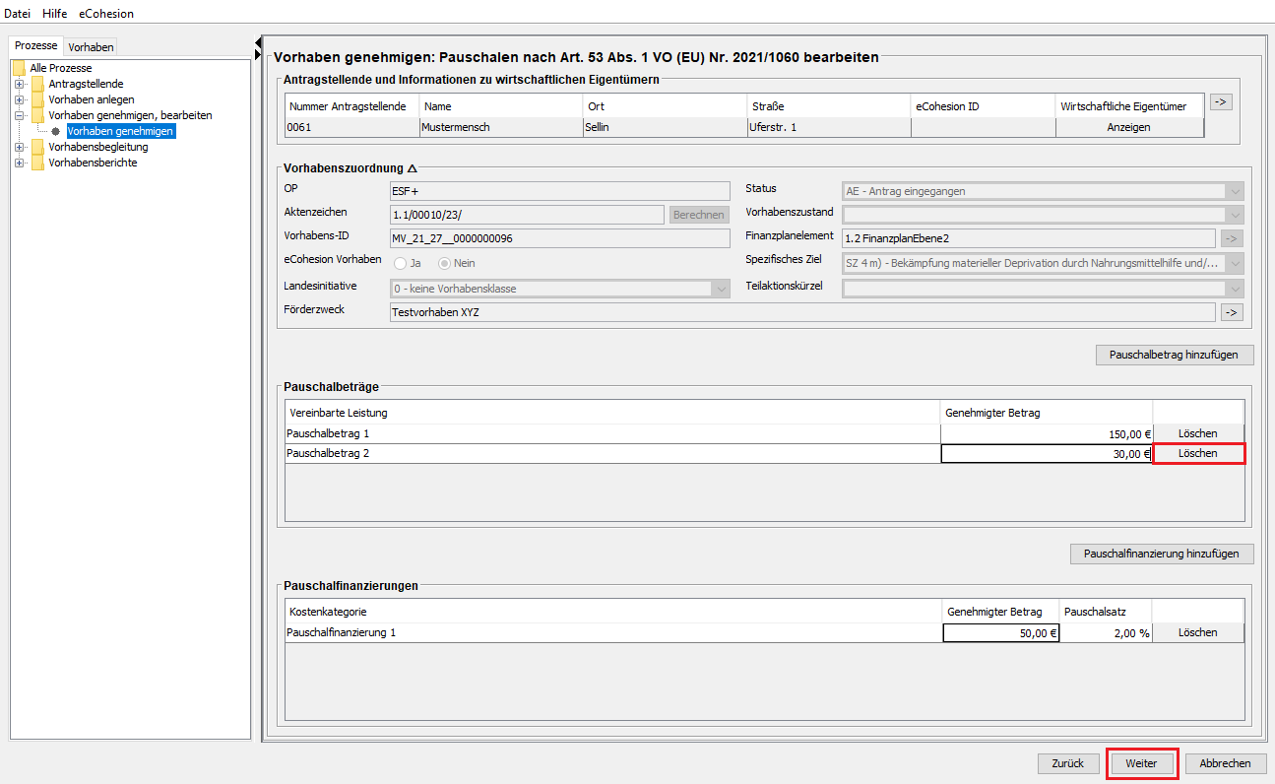Open the eCohesion menu
Image resolution: width=1275 pixels, height=784 pixels.
pyautogui.click(x=106, y=14)
